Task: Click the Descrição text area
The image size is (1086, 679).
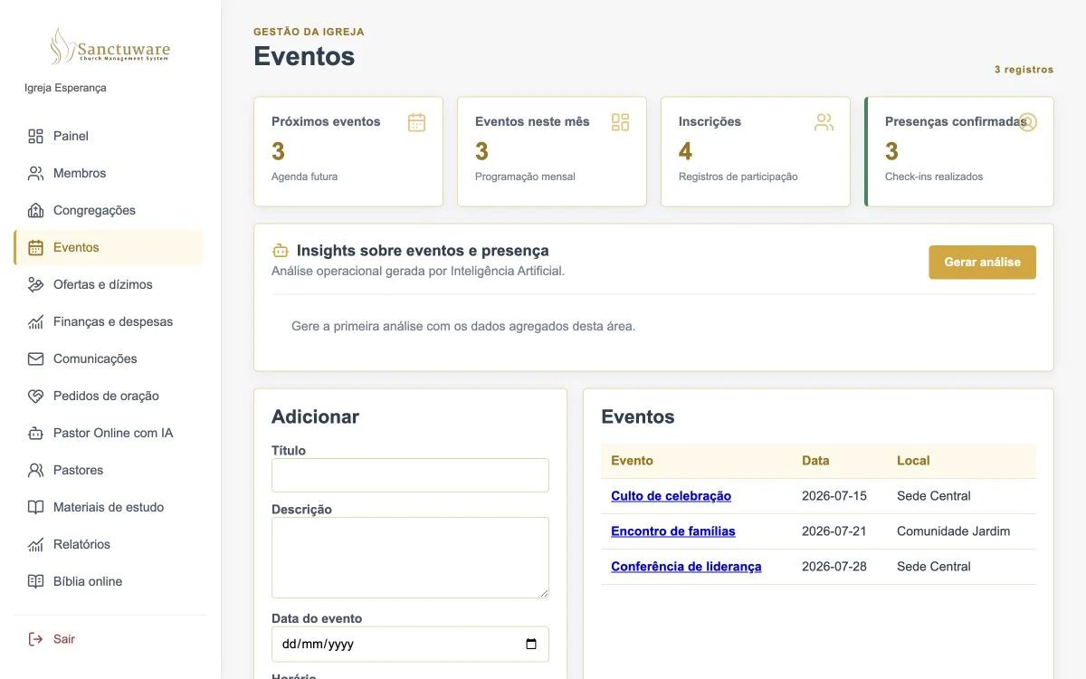Action: [x=410, y=558]
